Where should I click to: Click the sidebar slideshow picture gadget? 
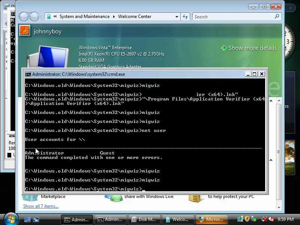click(289, 157)
